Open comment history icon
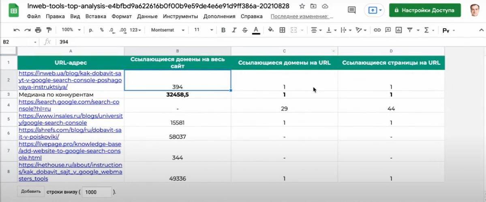 tap(351, 10)
